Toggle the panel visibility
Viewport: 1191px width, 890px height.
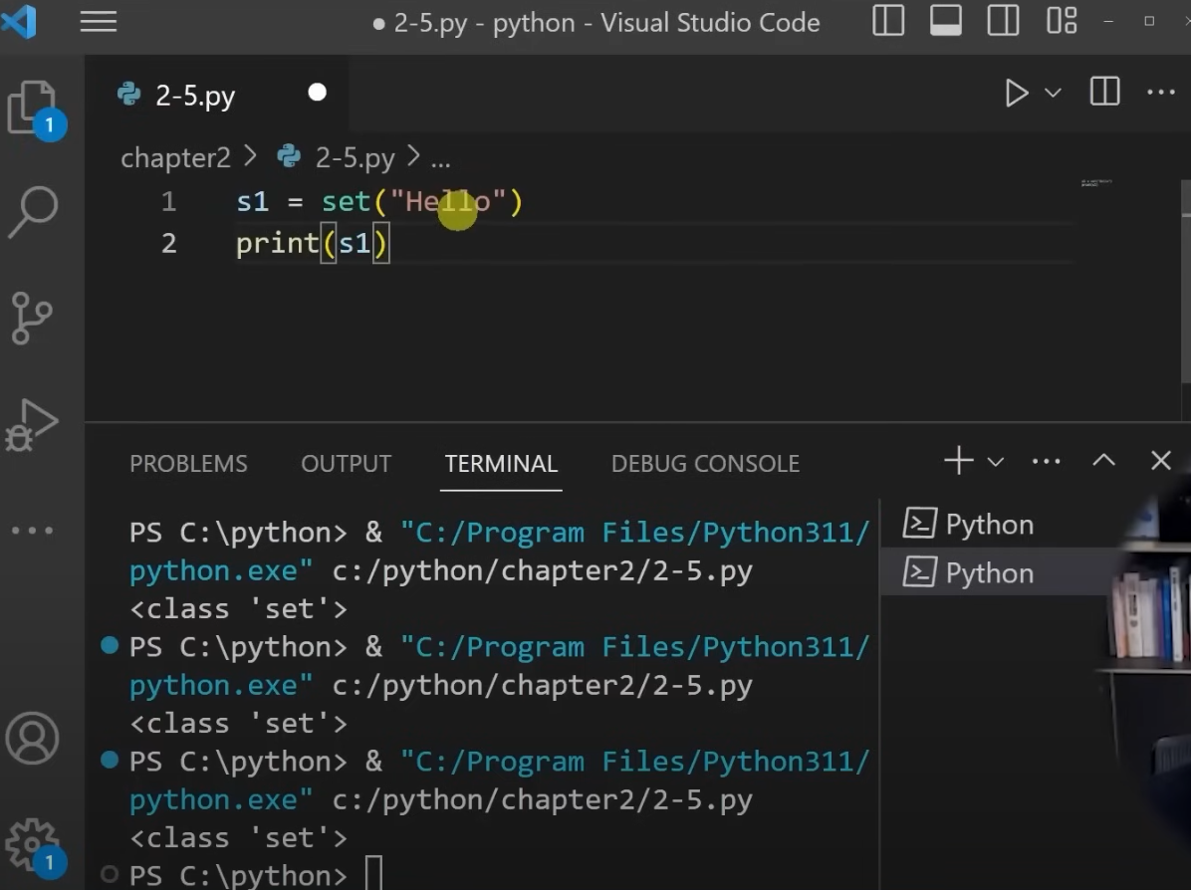point(944,21)
